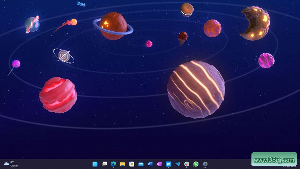Click the www.08rj.com watermark badge
The width and height of the screenshot is (300, 169).
pos(274,160)
